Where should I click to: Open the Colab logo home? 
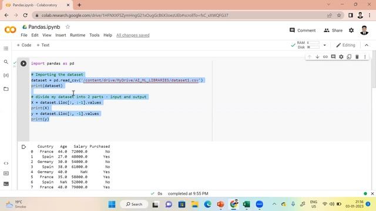[x=11, y=30]
